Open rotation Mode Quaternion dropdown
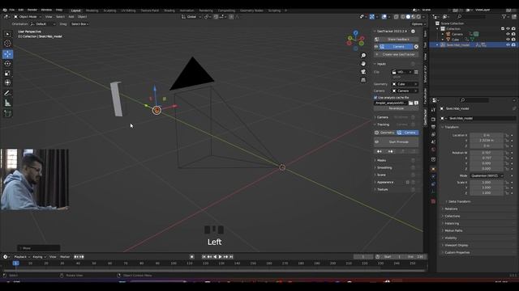 point(487,176)
